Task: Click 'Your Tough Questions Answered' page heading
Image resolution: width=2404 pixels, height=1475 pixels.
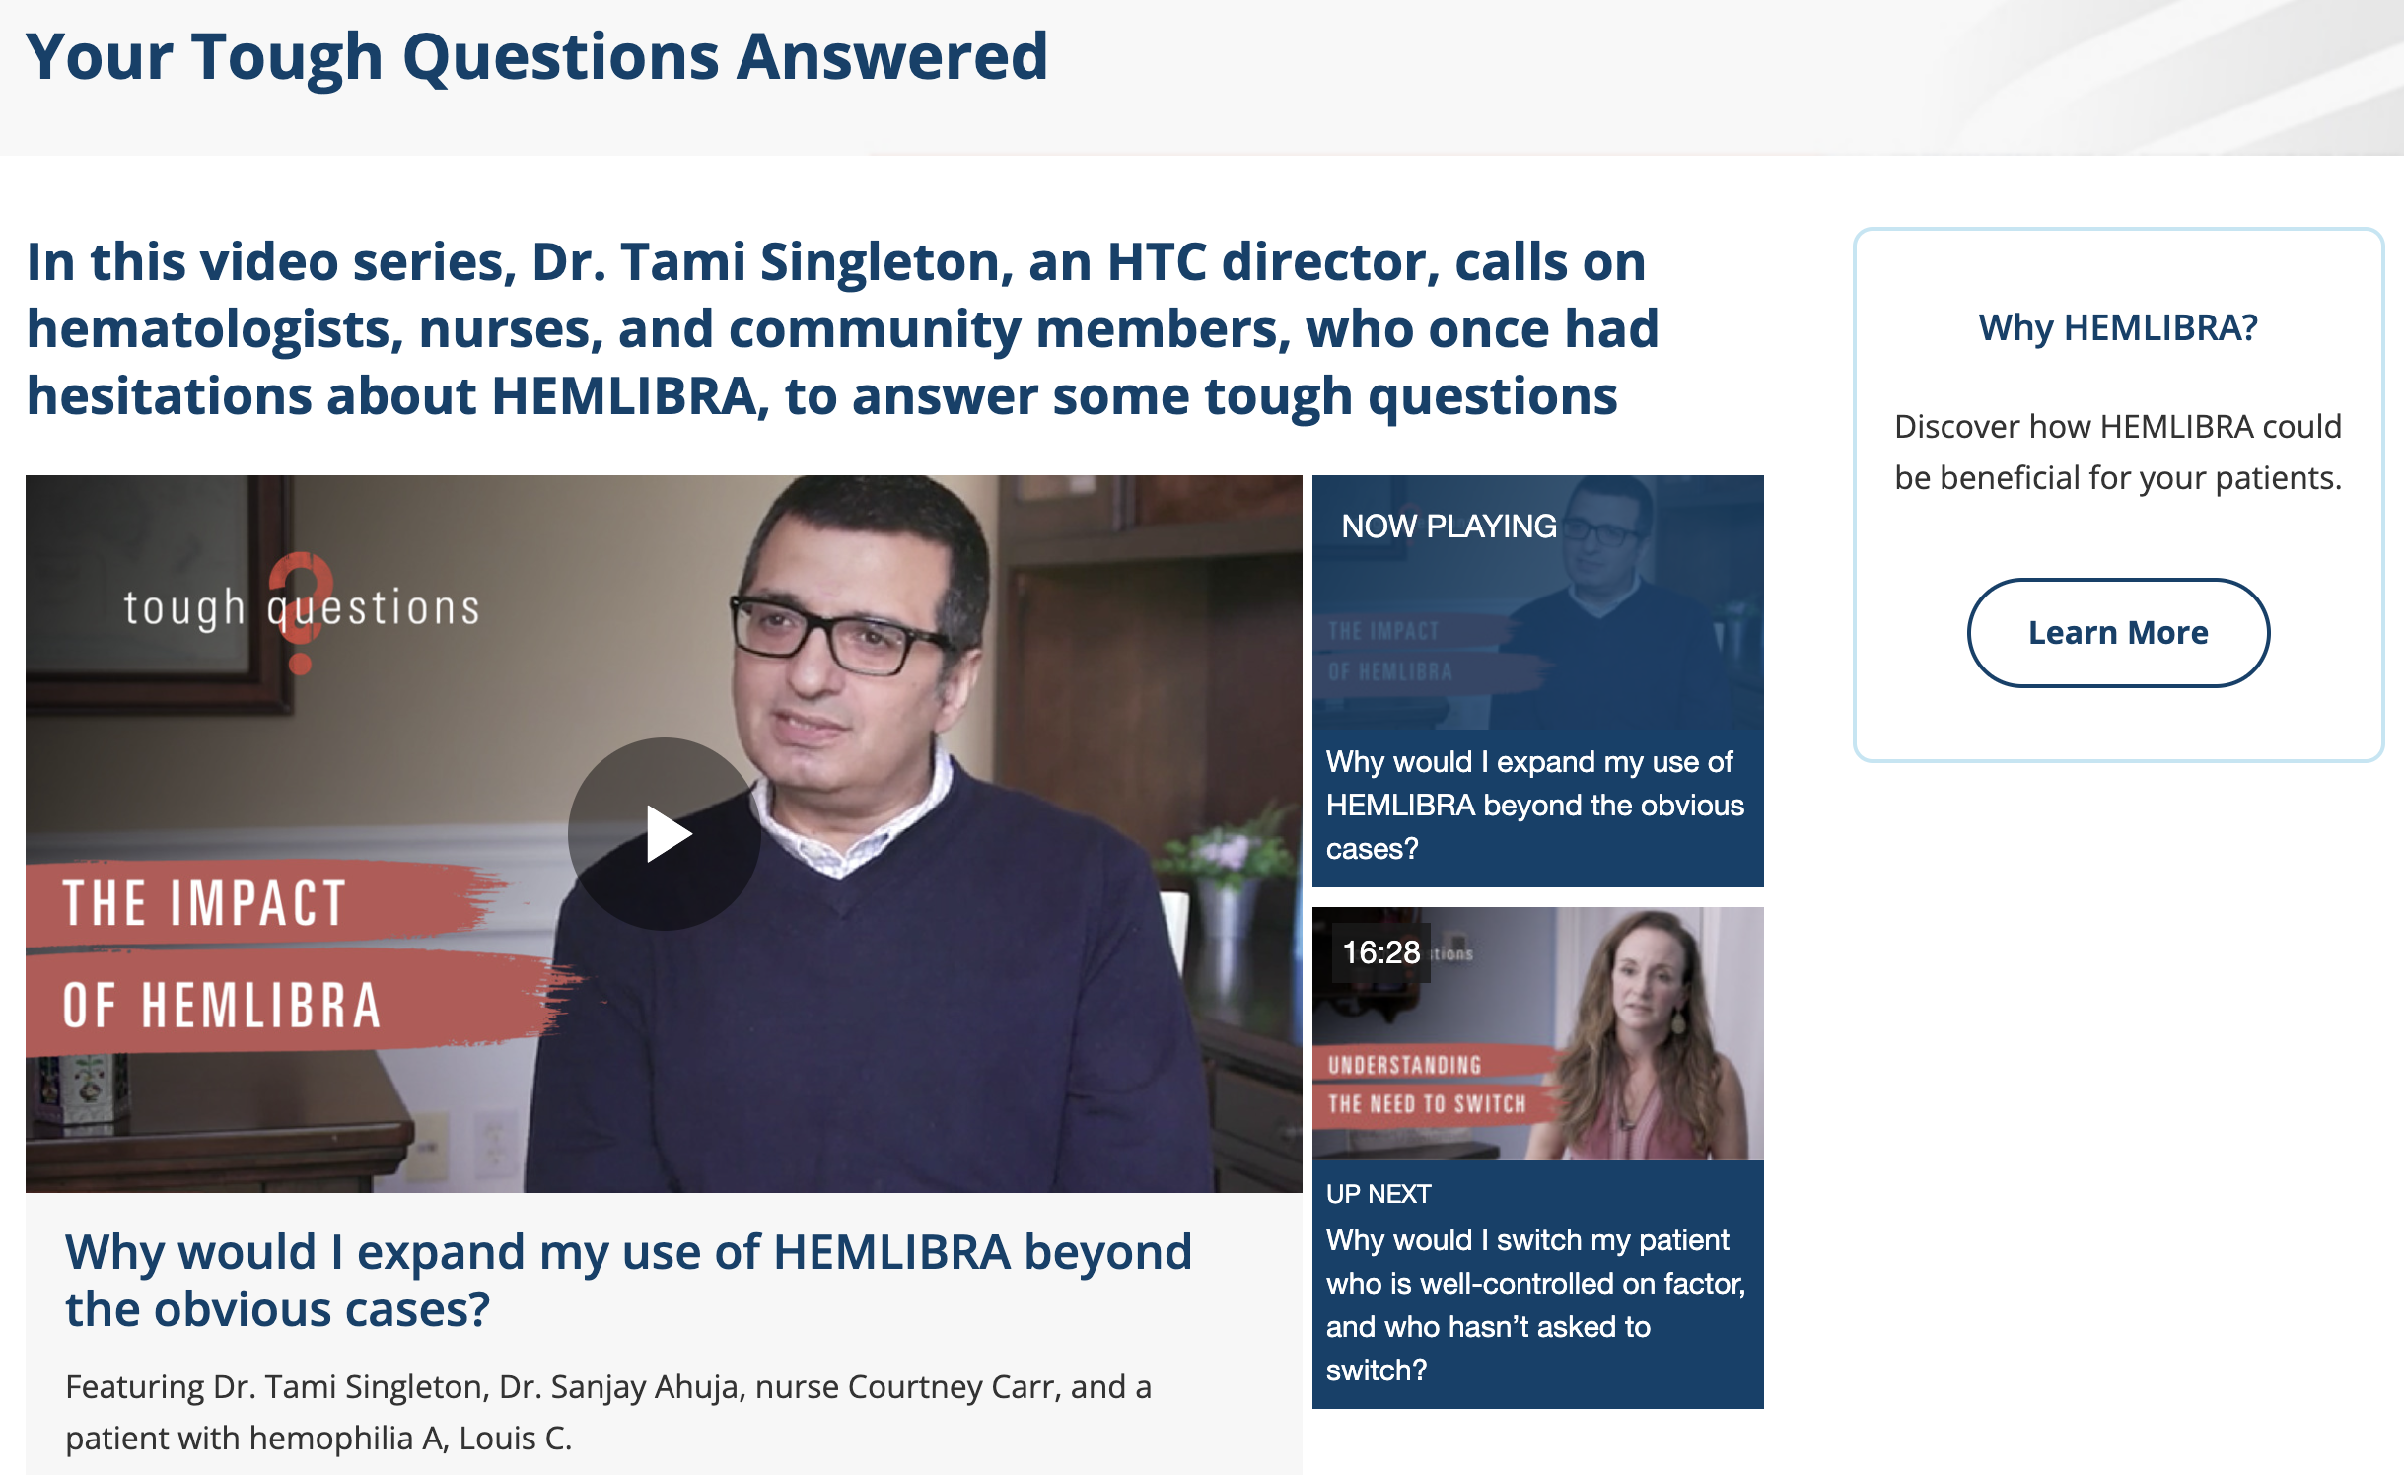Action: (x=536, y=57)
